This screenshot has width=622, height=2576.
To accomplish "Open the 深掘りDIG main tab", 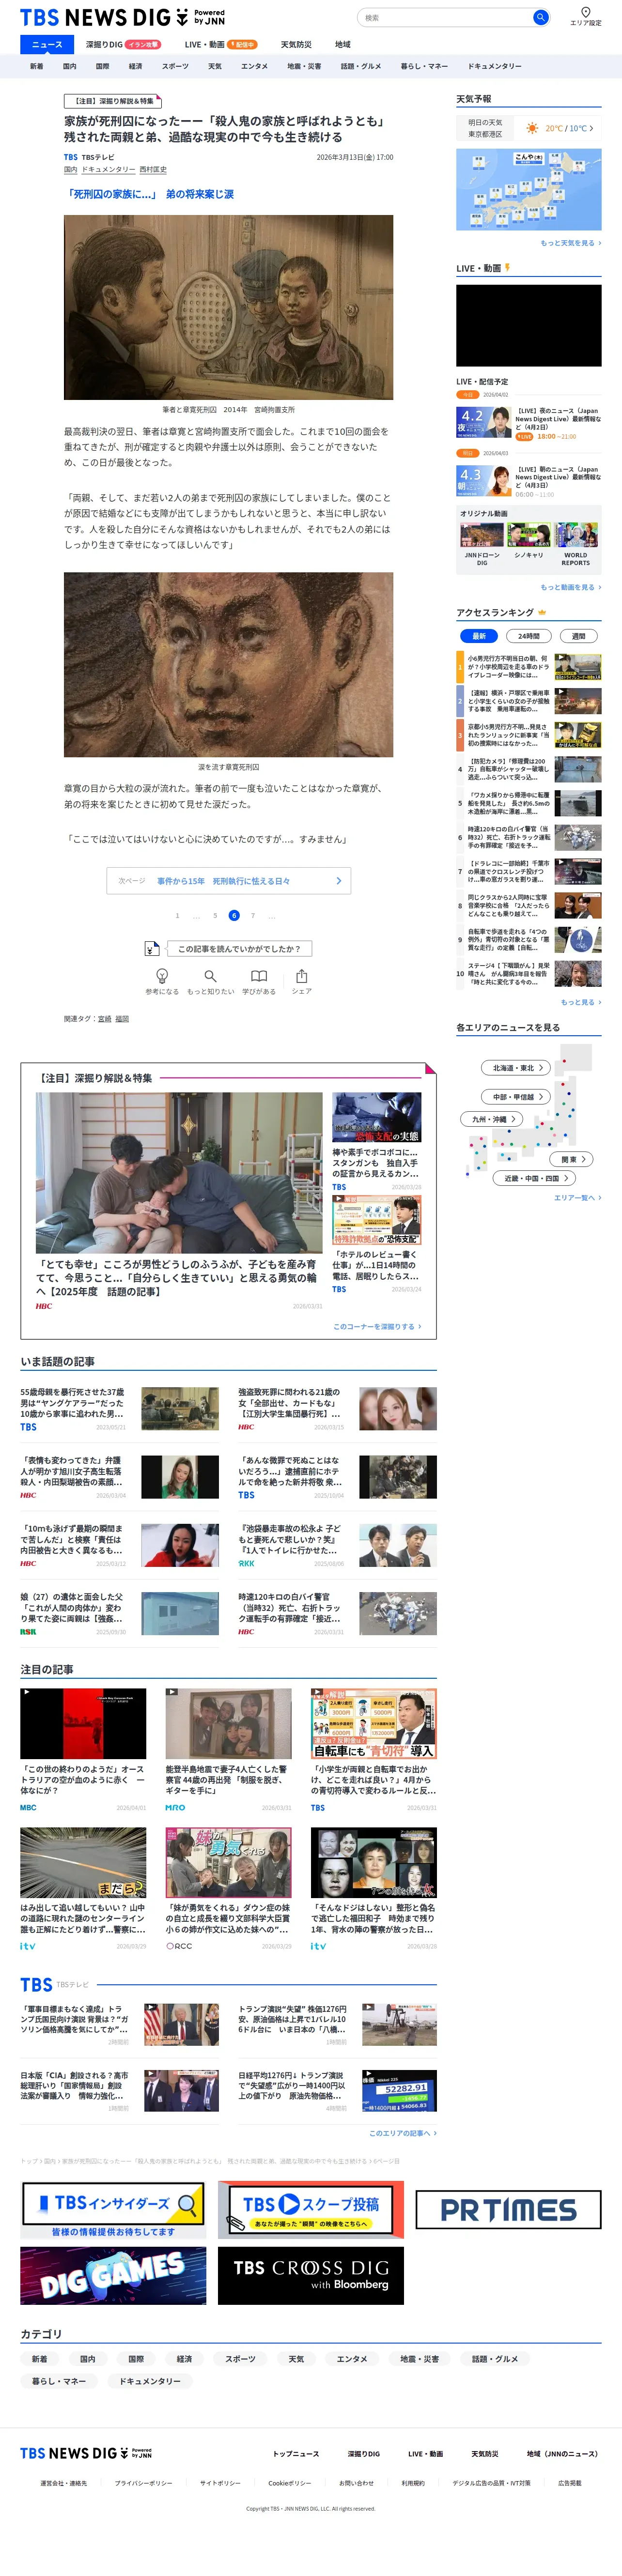I will click(122, 45).
